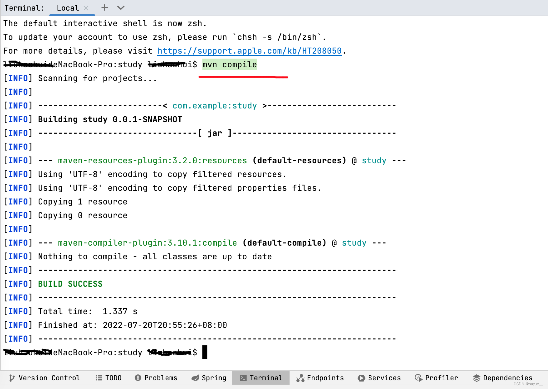
Task: Open the Dependencies tool window
Action: click(x=503, y=378)
